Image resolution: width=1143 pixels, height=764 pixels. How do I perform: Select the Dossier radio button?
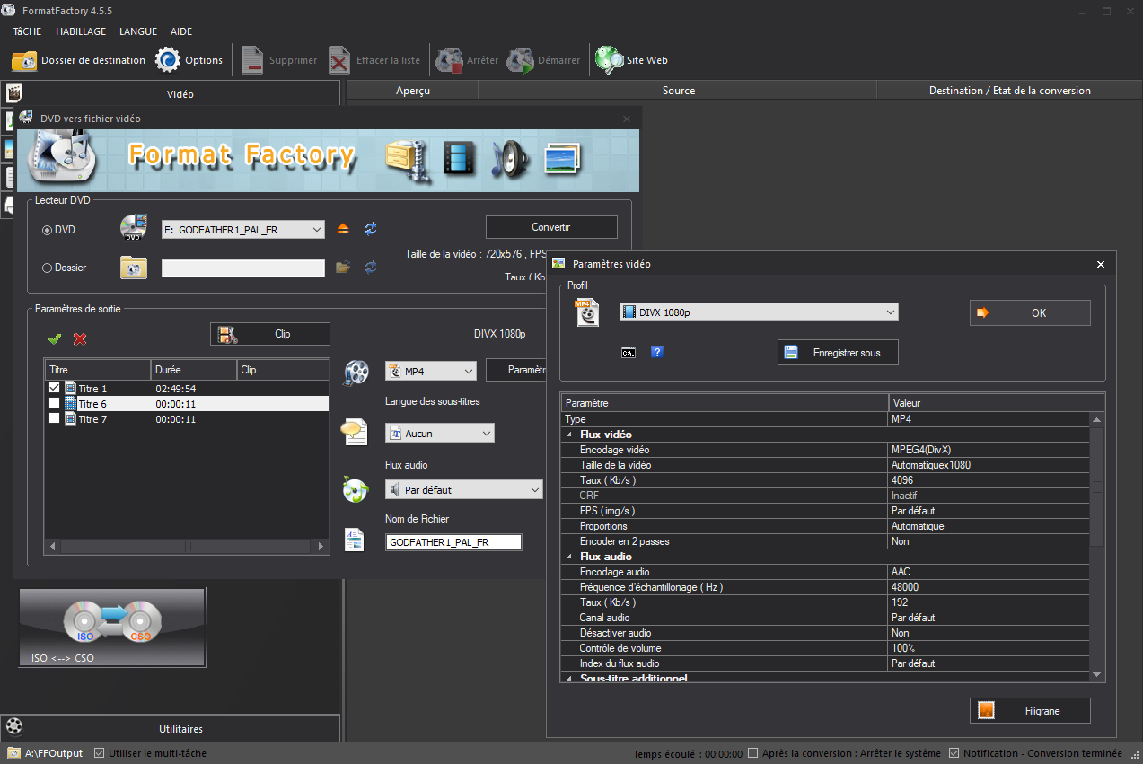click(x=48, y=268)
